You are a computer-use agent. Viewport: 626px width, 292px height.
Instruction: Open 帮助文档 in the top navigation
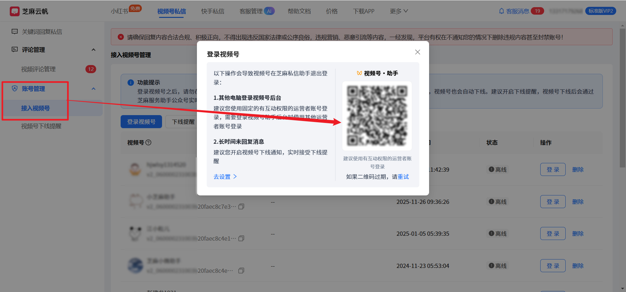pos(299,11)
